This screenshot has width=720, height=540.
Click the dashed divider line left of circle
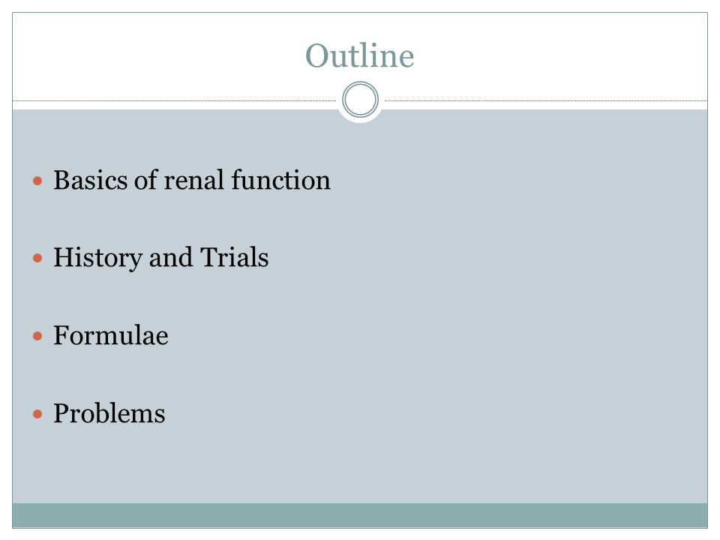pos(175,100)
